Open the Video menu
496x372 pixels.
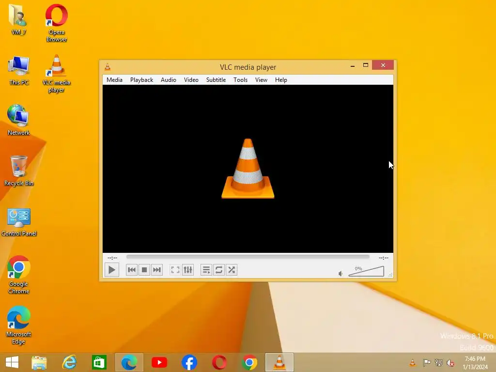(191, 80)
